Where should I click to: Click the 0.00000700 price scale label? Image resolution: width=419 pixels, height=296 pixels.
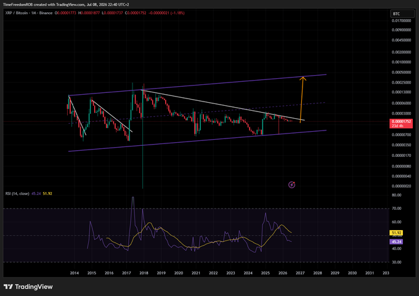click(x=401, y=135)
